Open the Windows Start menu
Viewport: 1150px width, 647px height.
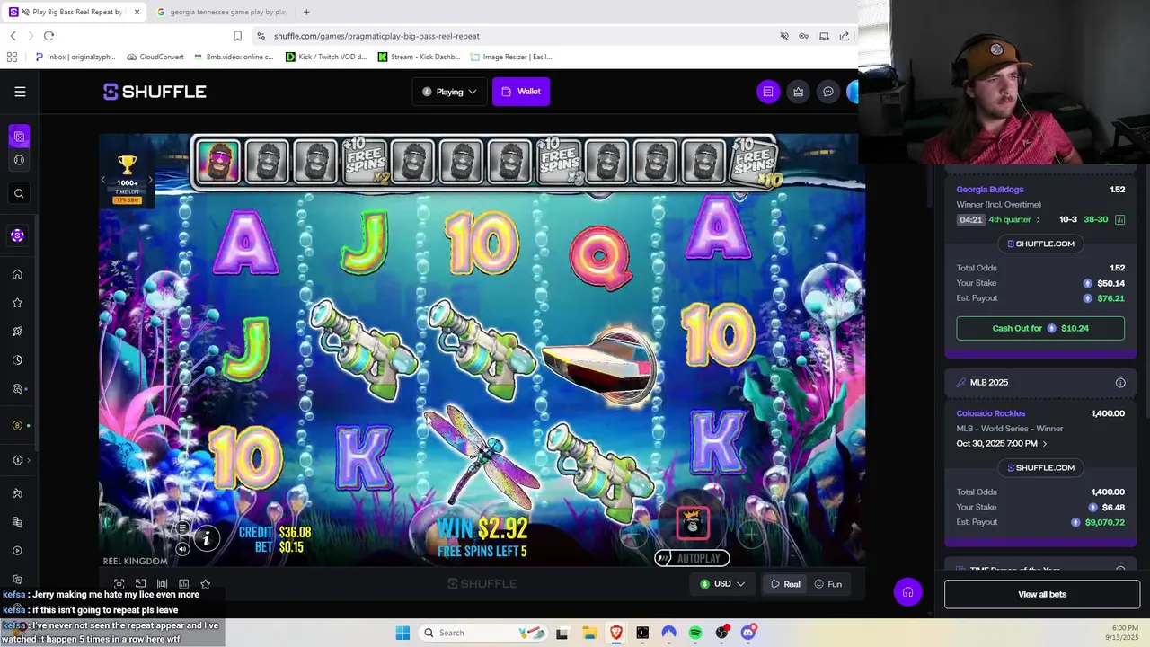pyautogui.click(x=402, y=633)
